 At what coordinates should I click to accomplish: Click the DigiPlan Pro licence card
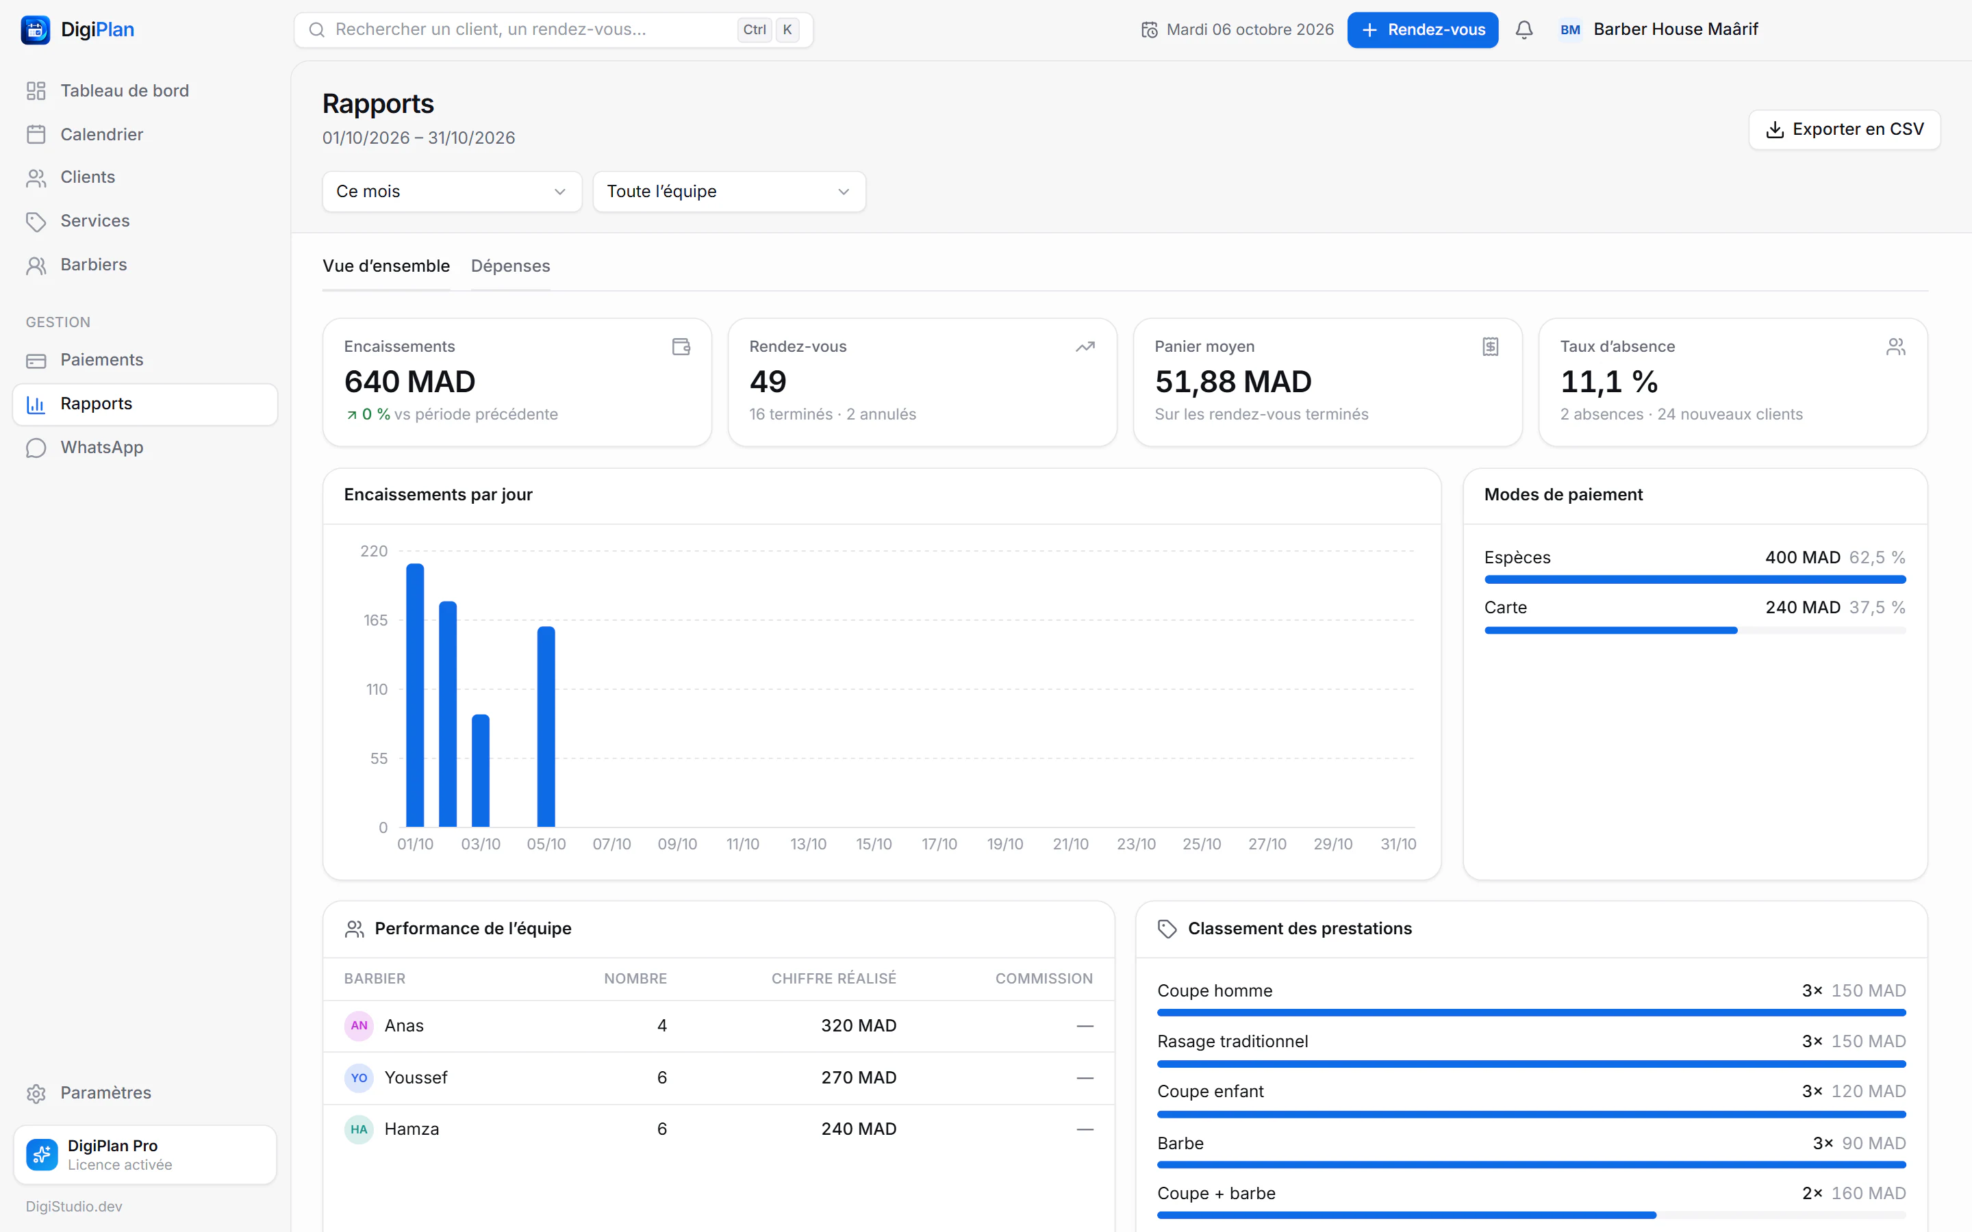145,1155
